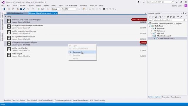Open the Toolbox side tab
The width and height of the screenshot is (188, 106).
pos(2,15)
